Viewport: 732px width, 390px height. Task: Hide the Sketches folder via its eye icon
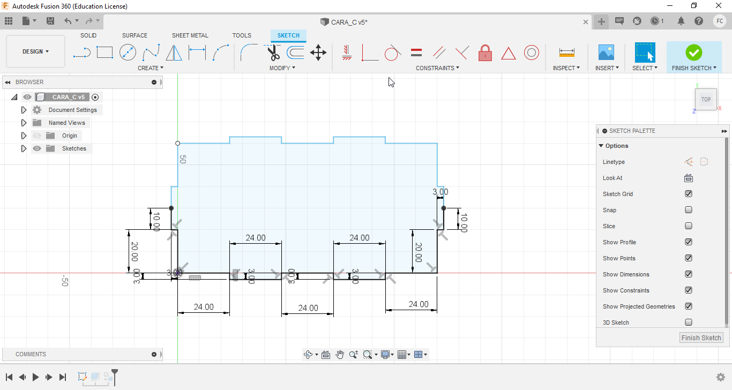tap(37, 148)
